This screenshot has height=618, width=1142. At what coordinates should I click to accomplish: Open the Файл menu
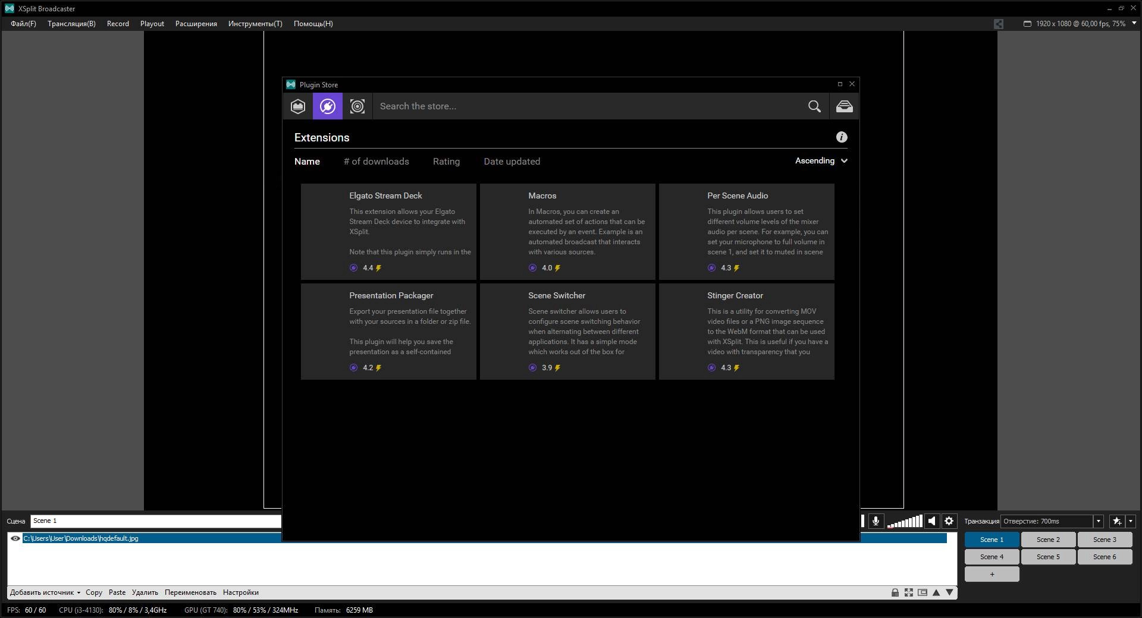click(x=23, y=24)
